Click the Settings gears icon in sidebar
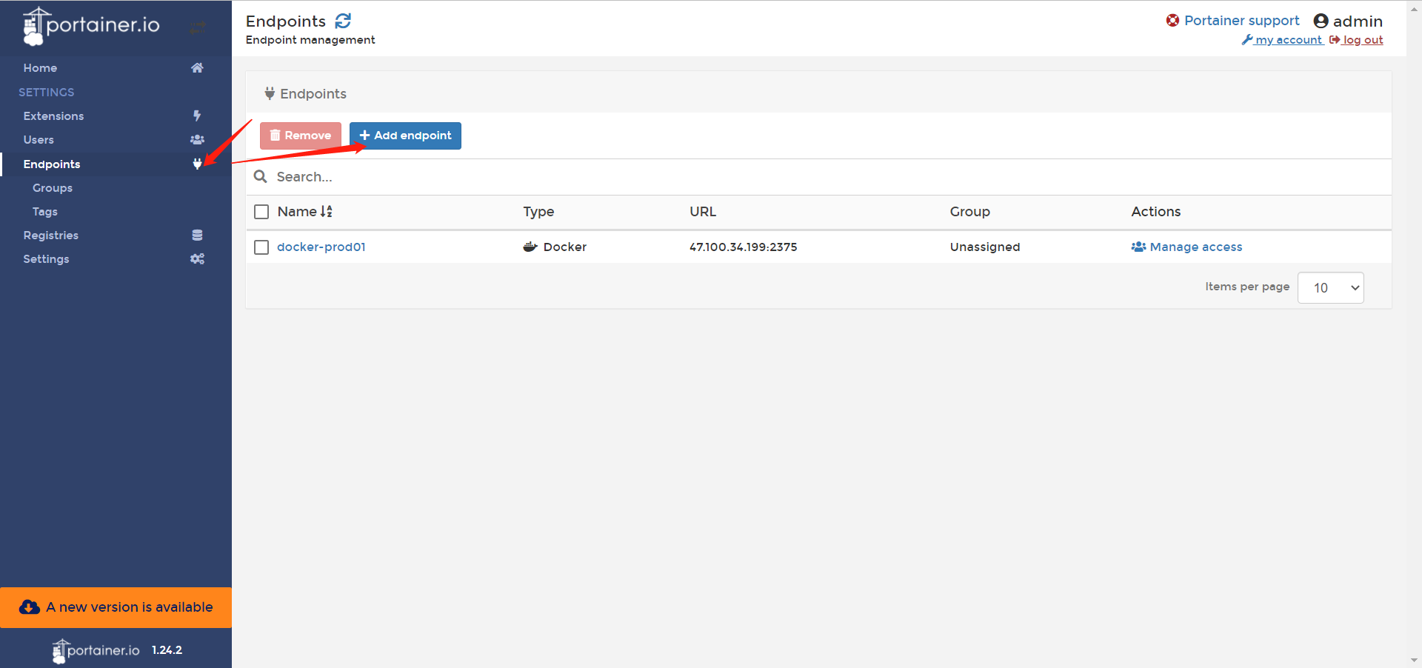Image resolution: width=1422 pixels, height=668 pixels. (x=197, y=259)
